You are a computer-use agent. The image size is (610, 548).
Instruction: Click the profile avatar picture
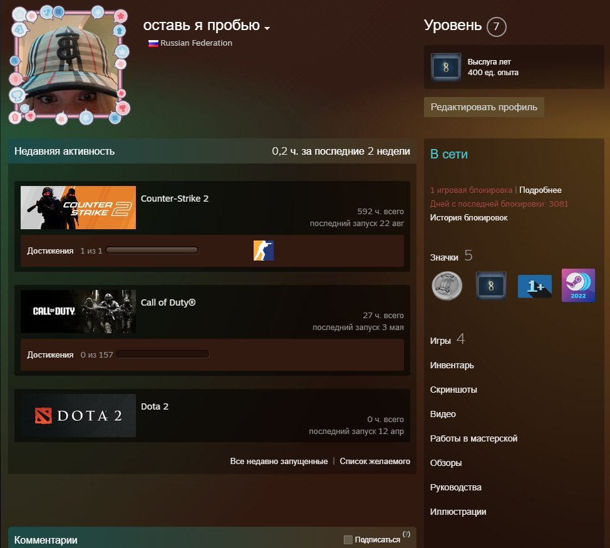[70, 65]
